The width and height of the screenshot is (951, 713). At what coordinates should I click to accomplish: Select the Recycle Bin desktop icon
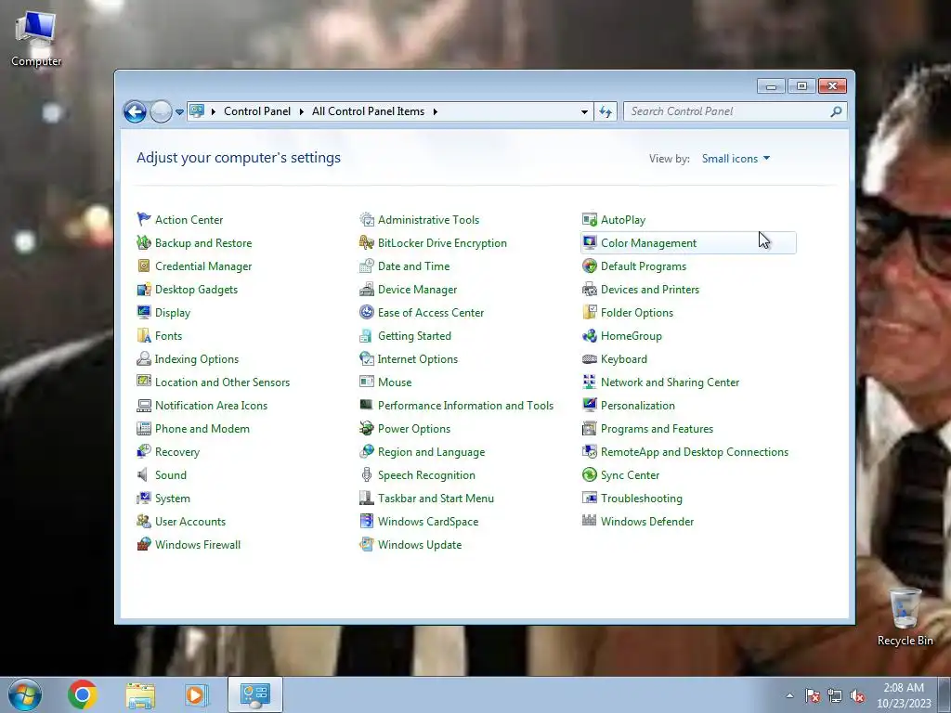[x=905, y=616]
